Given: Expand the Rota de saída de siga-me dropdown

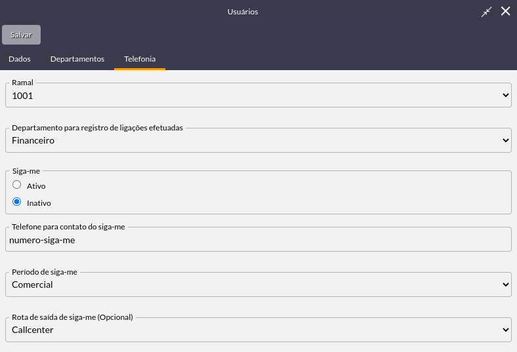Looking at the screenshot, I should tap(258, 330).
